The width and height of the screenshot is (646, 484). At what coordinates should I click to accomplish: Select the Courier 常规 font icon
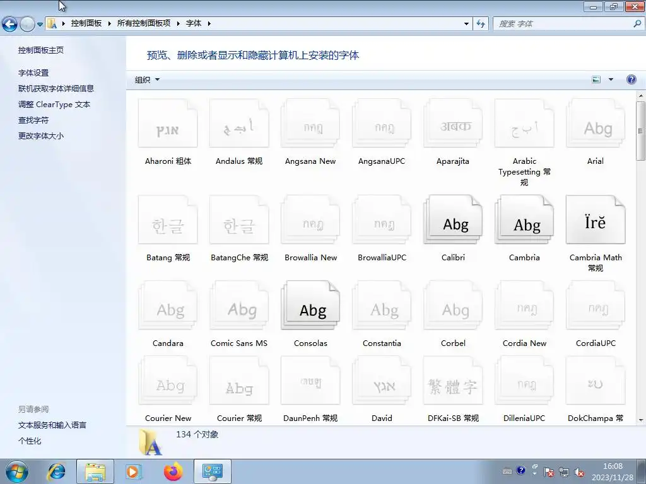coord(239,381)
